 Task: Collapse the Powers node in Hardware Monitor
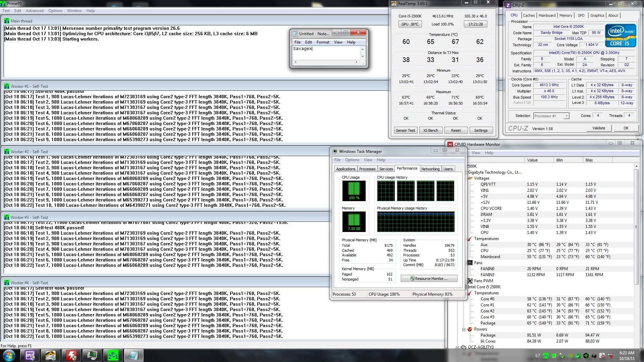tap(464, 329)
